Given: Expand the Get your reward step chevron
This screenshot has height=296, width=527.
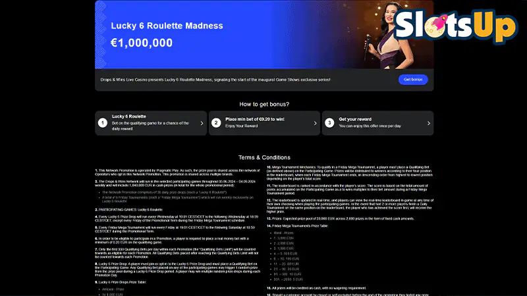Looking at the screenshot, I should click(x=429, y=123).
